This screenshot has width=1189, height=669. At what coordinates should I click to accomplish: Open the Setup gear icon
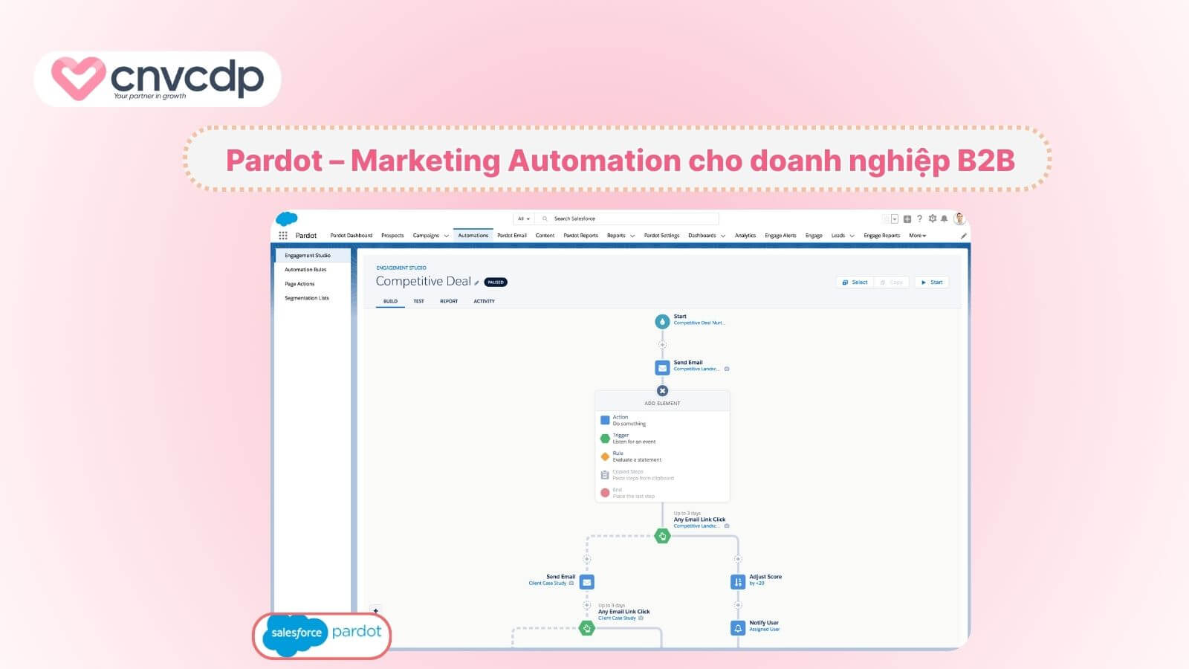[932, 219]
